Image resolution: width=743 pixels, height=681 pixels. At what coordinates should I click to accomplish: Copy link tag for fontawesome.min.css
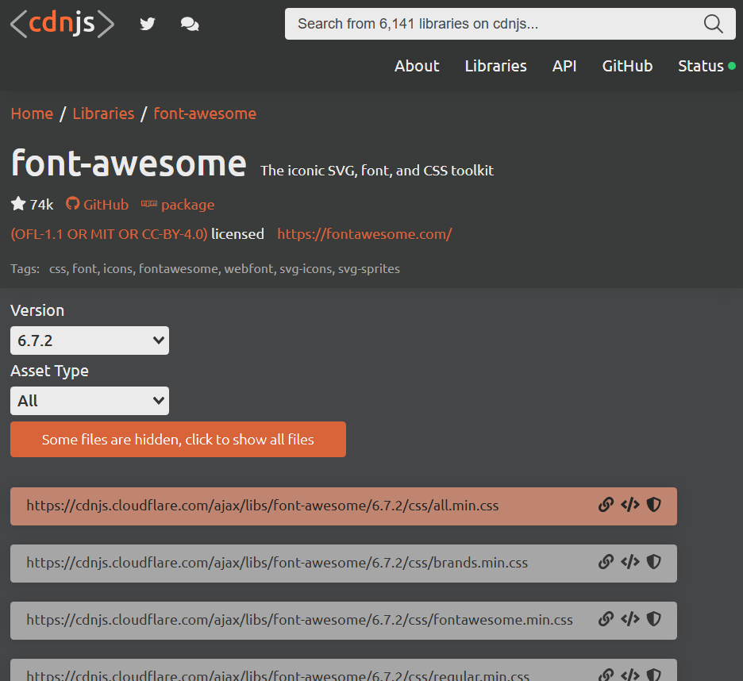629,619
